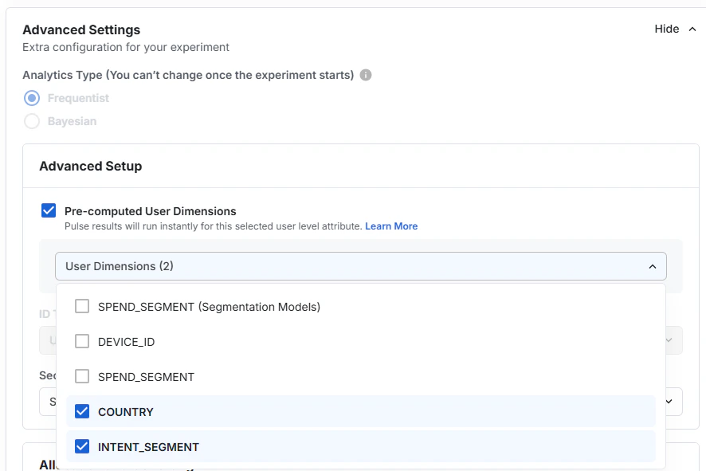
Task: Click the Advanced Settings title
Action: pyautogui.click(x=80, y=29)
